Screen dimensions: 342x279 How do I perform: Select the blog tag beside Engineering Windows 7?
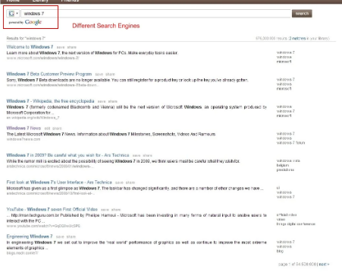coord(280,251)
